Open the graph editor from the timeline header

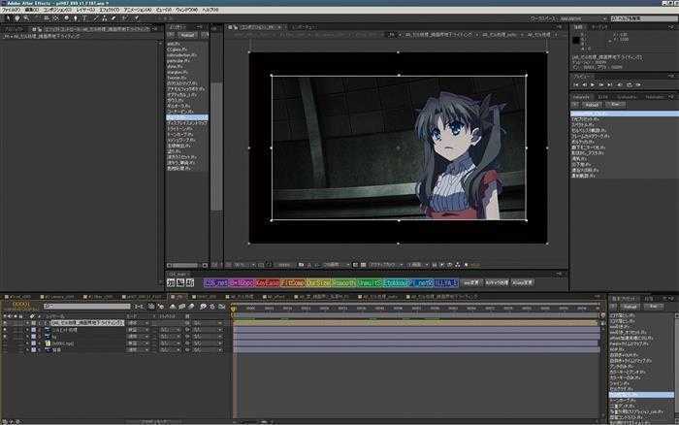[x=222, y=307]
